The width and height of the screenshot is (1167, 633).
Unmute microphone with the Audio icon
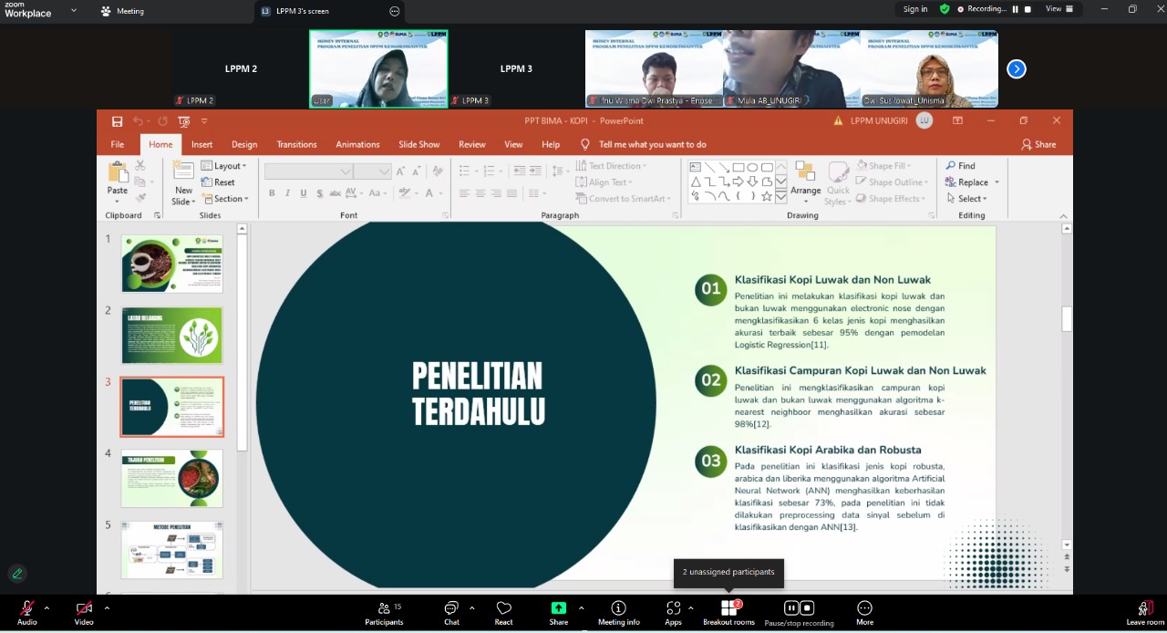[x=27, y=609]
